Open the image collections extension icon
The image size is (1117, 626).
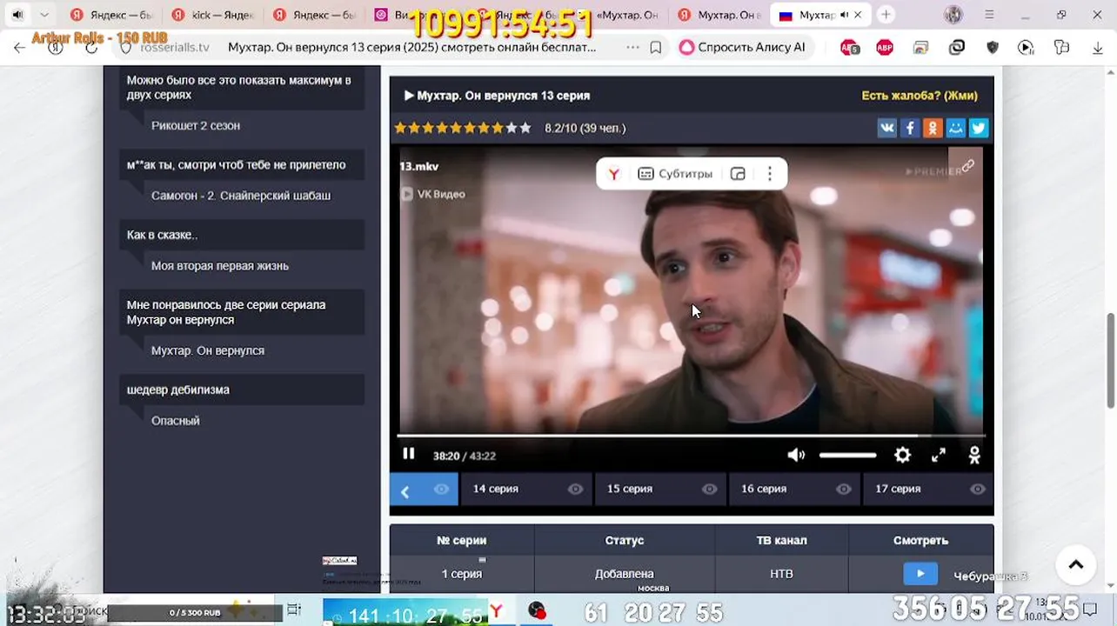pos(920,48)
